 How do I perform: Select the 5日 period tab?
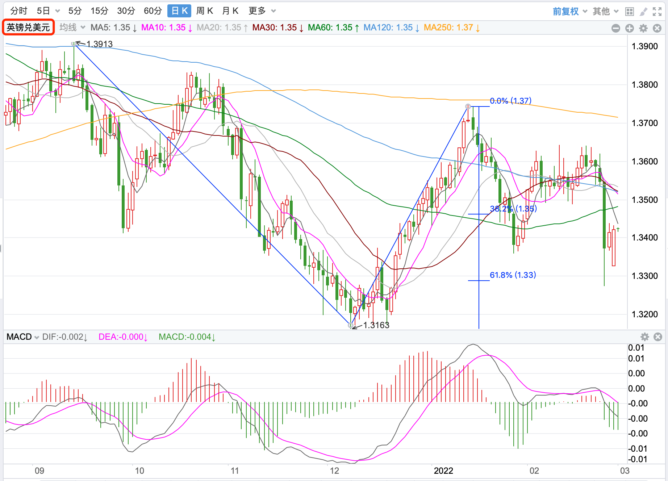point(43,11)
